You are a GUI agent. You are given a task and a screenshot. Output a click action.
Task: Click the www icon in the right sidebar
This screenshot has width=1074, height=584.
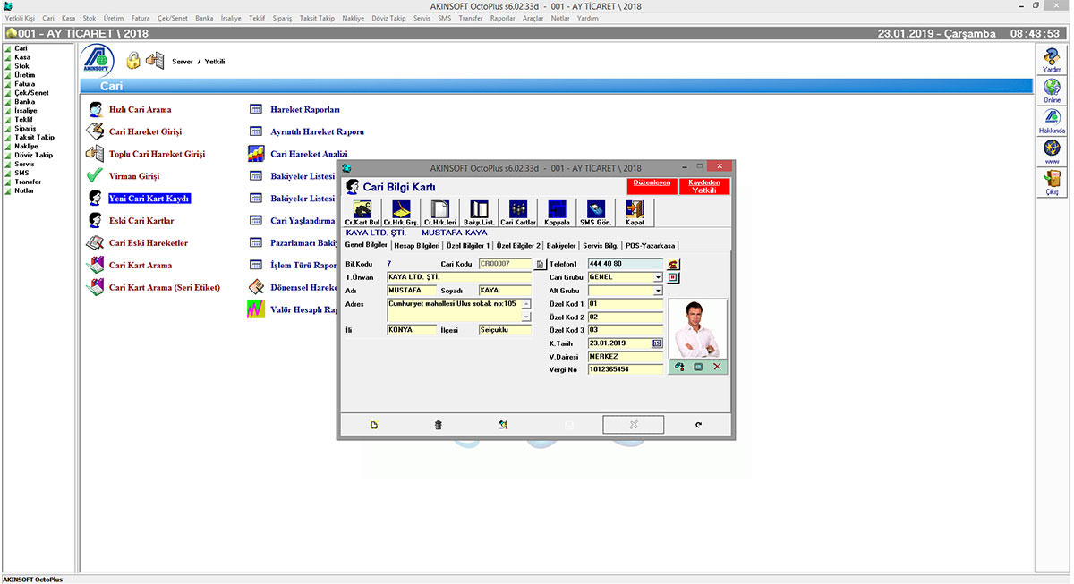click(1053, 153)
